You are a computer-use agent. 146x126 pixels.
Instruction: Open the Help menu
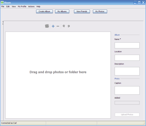coord(38,7)
